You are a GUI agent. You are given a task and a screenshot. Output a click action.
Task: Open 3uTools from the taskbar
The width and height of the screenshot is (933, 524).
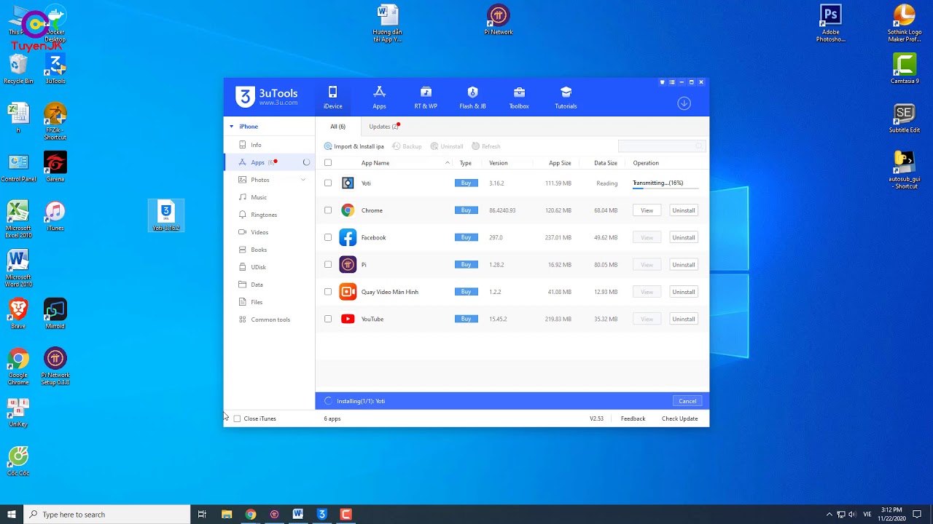coord(321,515)
